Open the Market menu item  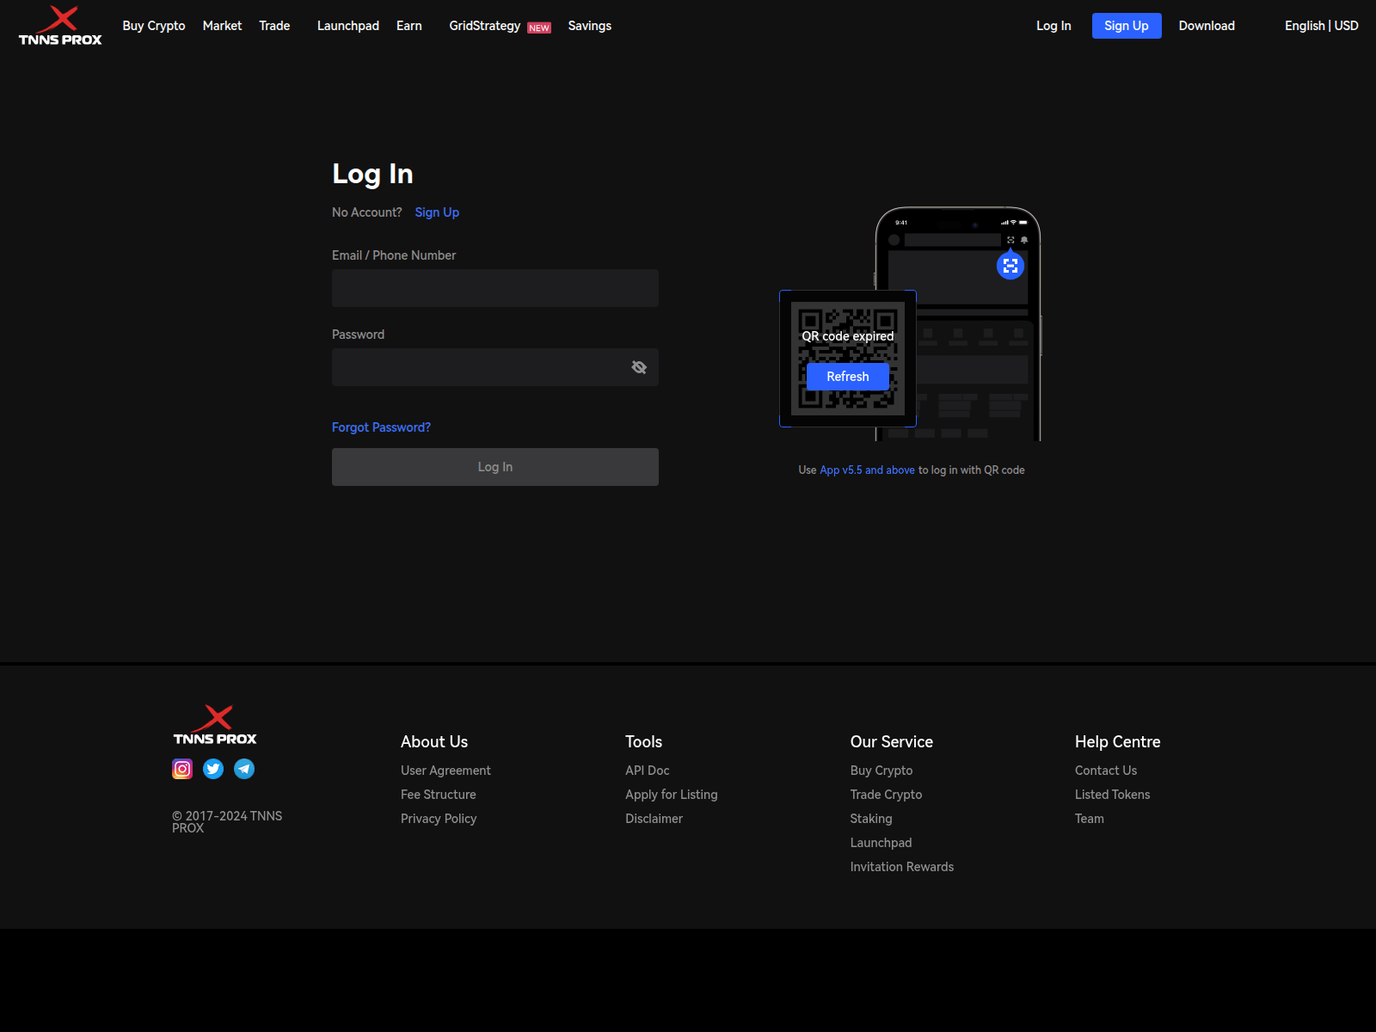[222, 26]
